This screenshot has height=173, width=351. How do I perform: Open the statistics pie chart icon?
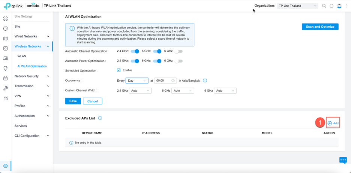tap(6, 28)
